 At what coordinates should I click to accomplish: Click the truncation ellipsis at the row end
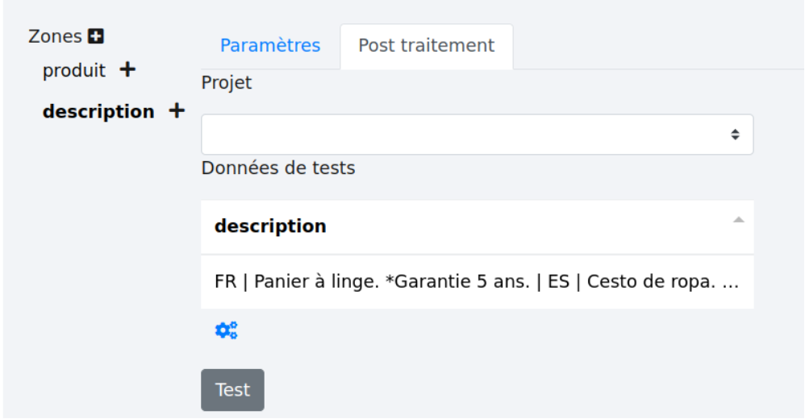point(731,284)
